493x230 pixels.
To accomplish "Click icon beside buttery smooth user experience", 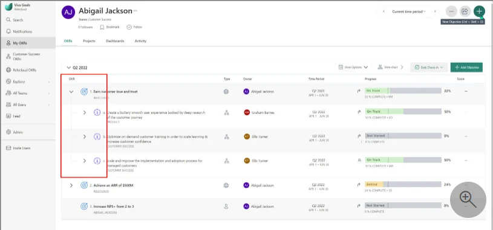I will click(x=97, y=112).
